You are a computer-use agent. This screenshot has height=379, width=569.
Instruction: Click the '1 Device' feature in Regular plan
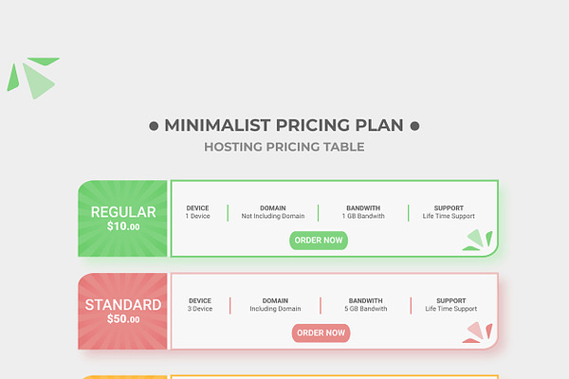pyautogui.click(x=197, y=216)
